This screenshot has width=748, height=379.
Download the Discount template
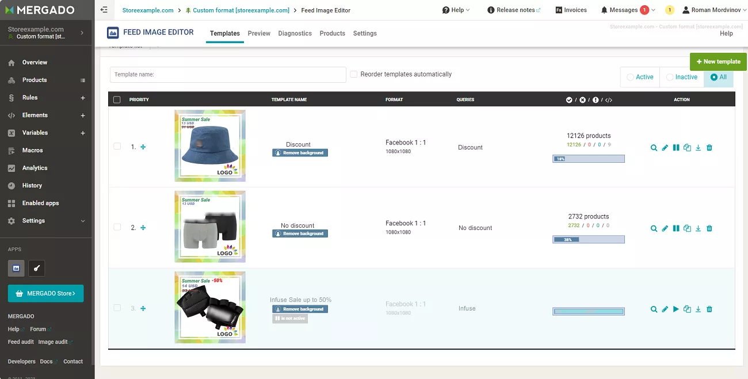click(698, 148)
